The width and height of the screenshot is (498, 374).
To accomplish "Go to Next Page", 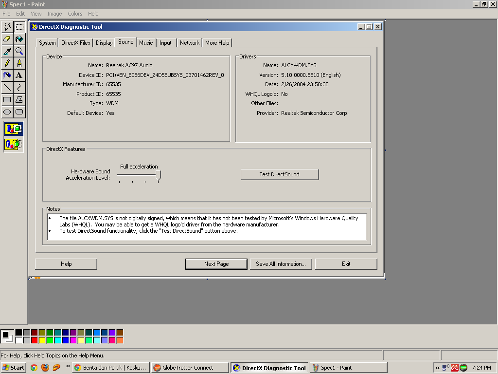I will 216,264.
